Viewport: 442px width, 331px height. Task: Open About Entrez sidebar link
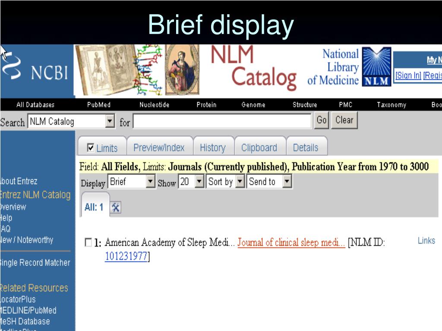tap(19, 181)
